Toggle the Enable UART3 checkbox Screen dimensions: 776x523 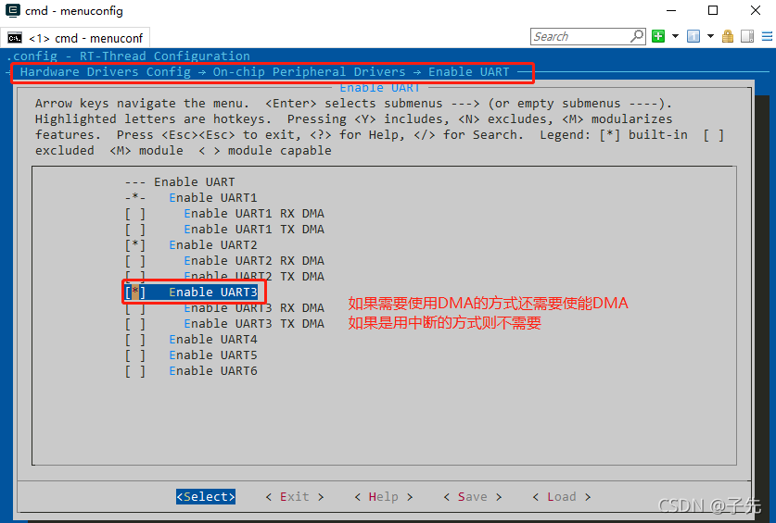pos(135,293)
